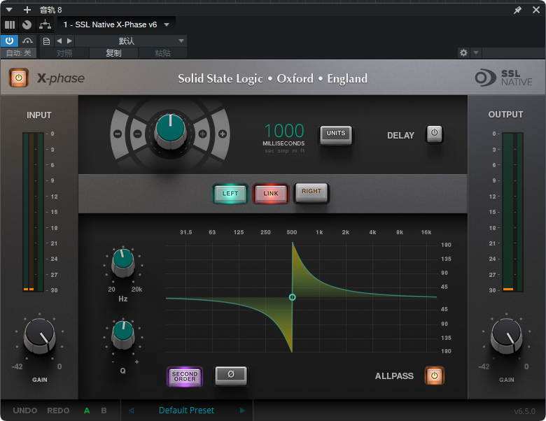This screenshot has height=421, width=546.
Task: Toggle the RIGHT channel button
Action: point(311,192)
